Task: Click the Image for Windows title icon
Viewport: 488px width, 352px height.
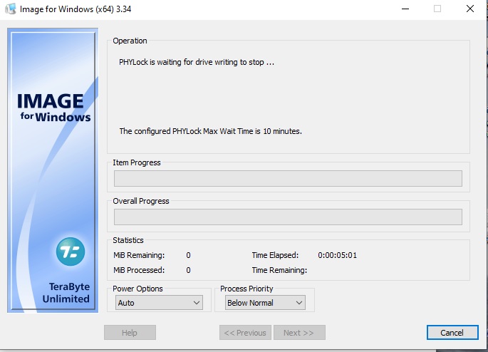Action: [11, 9]
